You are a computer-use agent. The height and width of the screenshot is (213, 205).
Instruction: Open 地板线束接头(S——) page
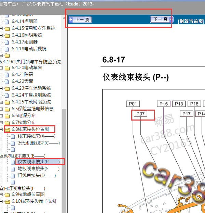[39, 168]
